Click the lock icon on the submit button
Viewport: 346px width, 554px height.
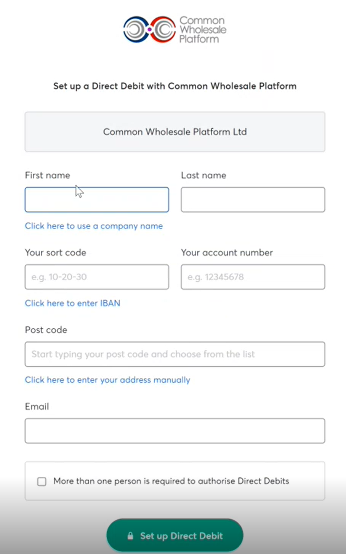click(x=130, y=536)
